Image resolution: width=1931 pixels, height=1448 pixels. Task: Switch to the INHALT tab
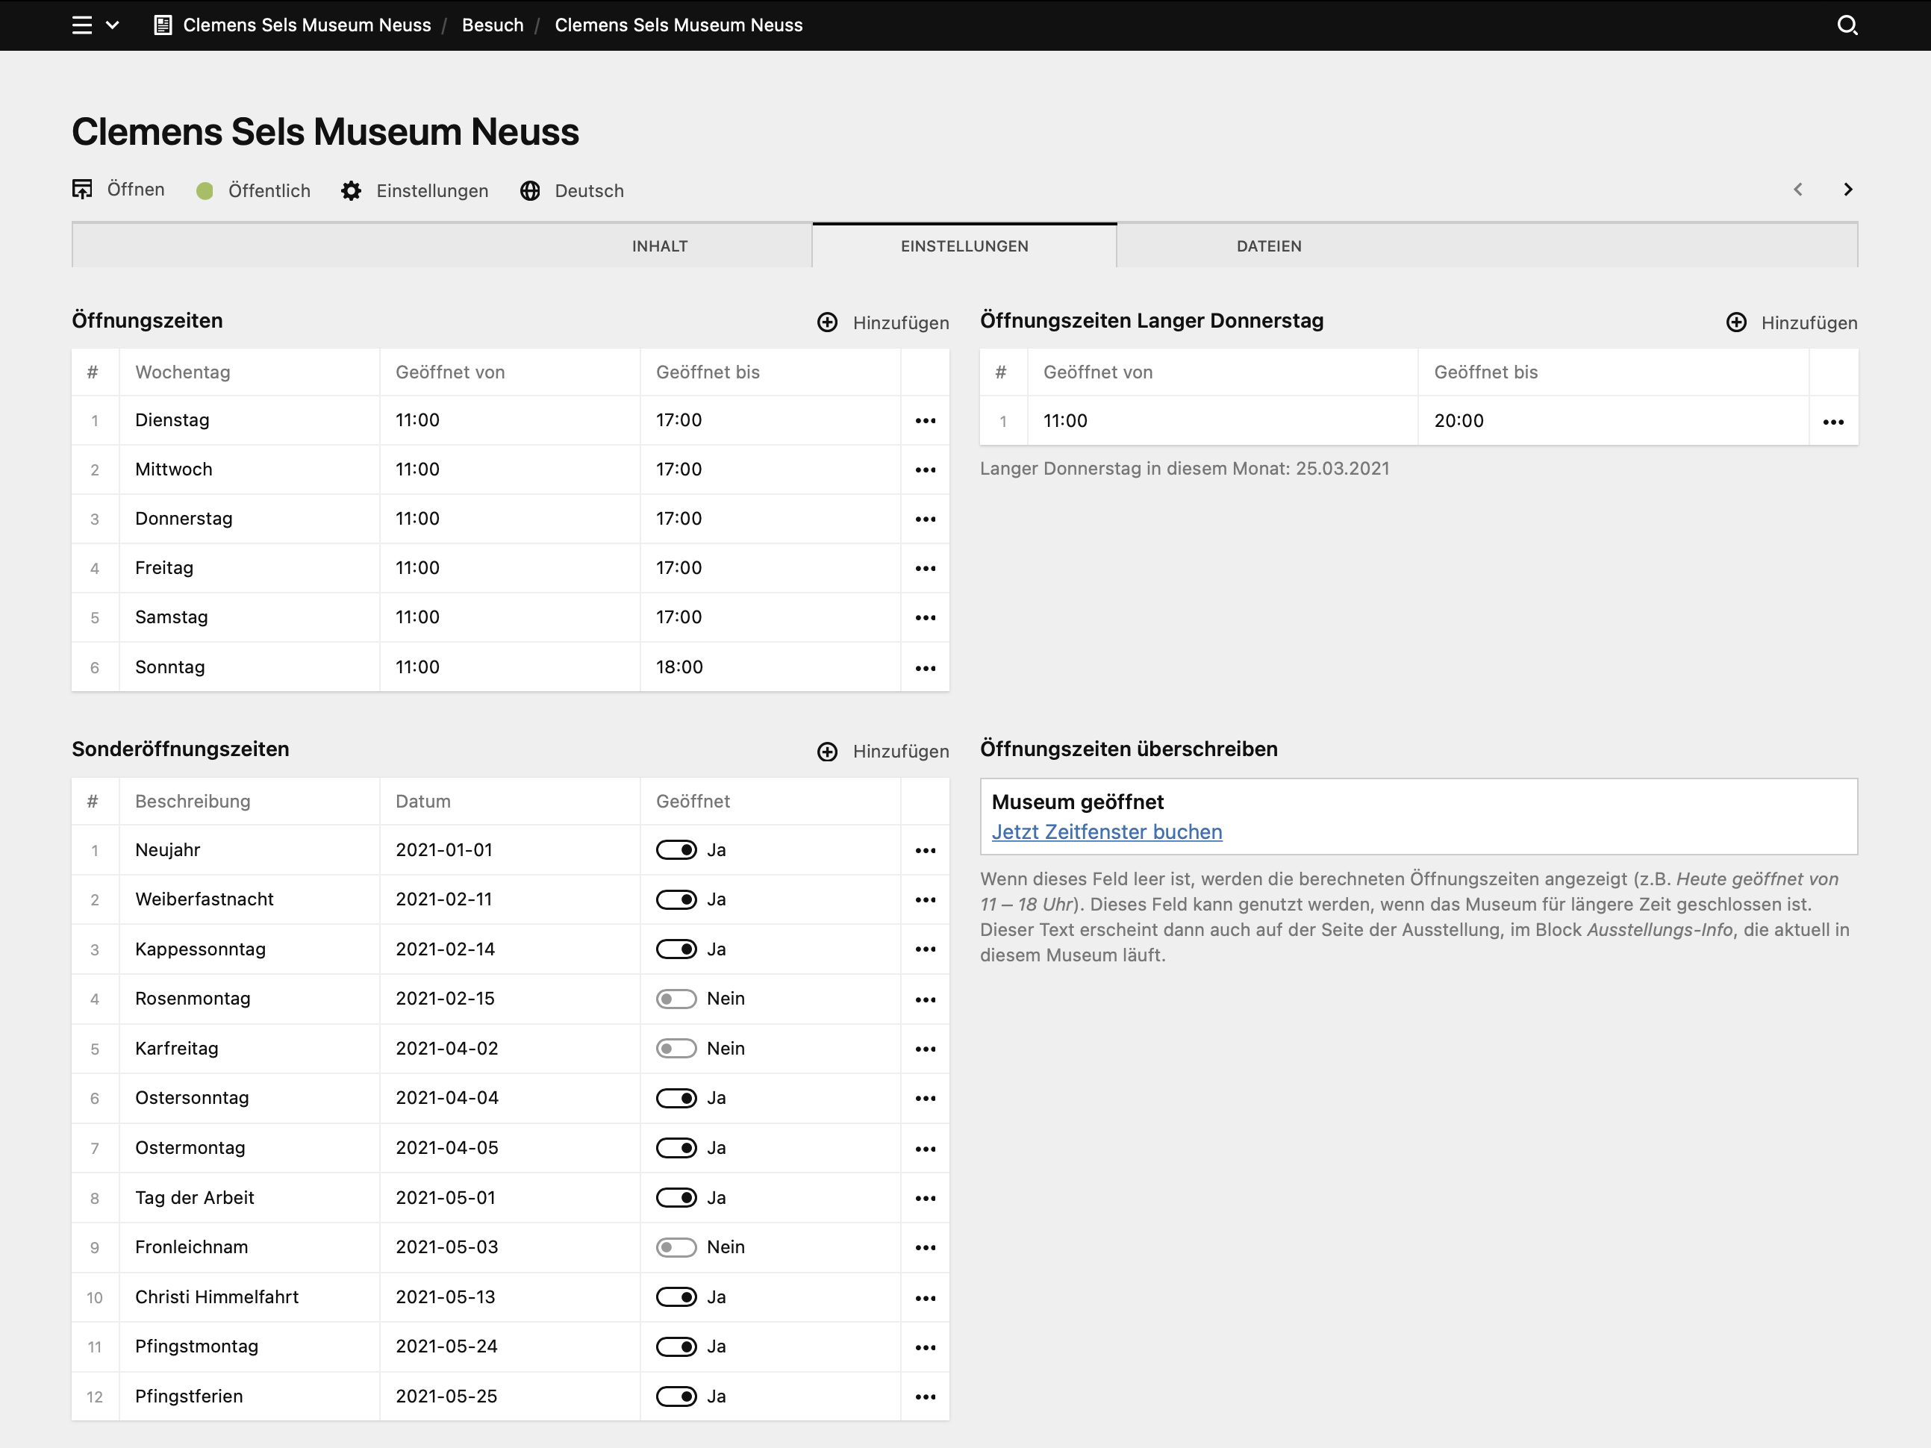[659, 246]
